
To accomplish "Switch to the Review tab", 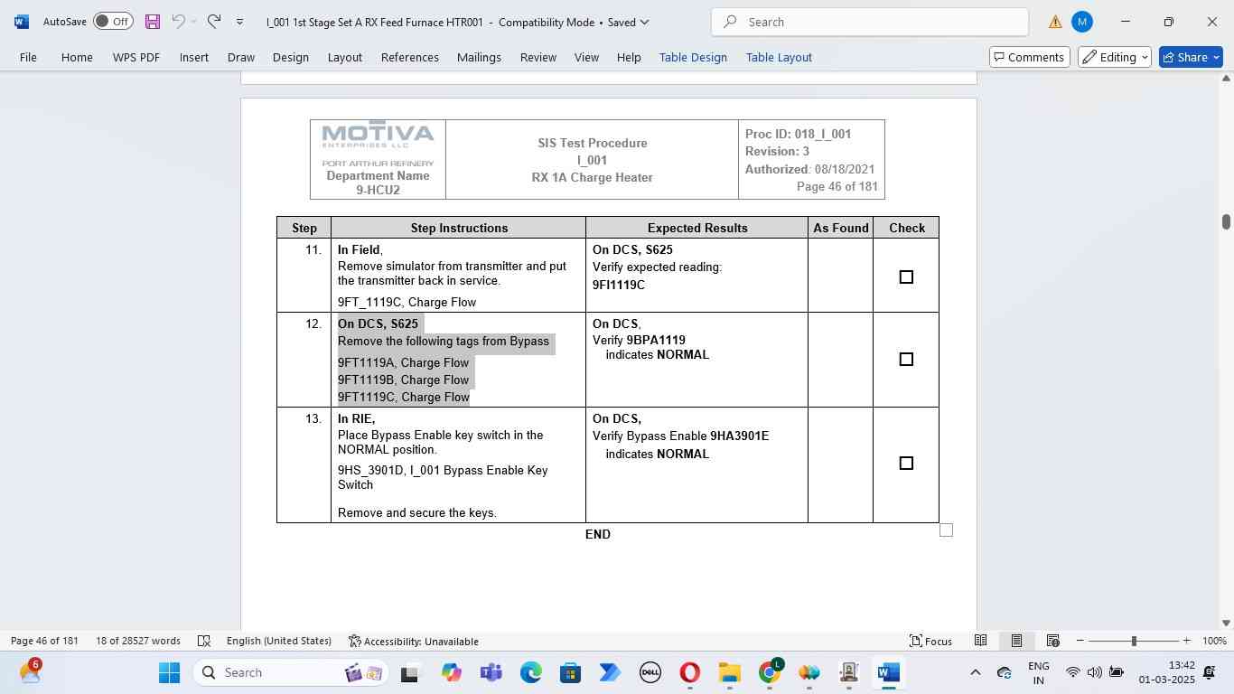I will (538, 57).
